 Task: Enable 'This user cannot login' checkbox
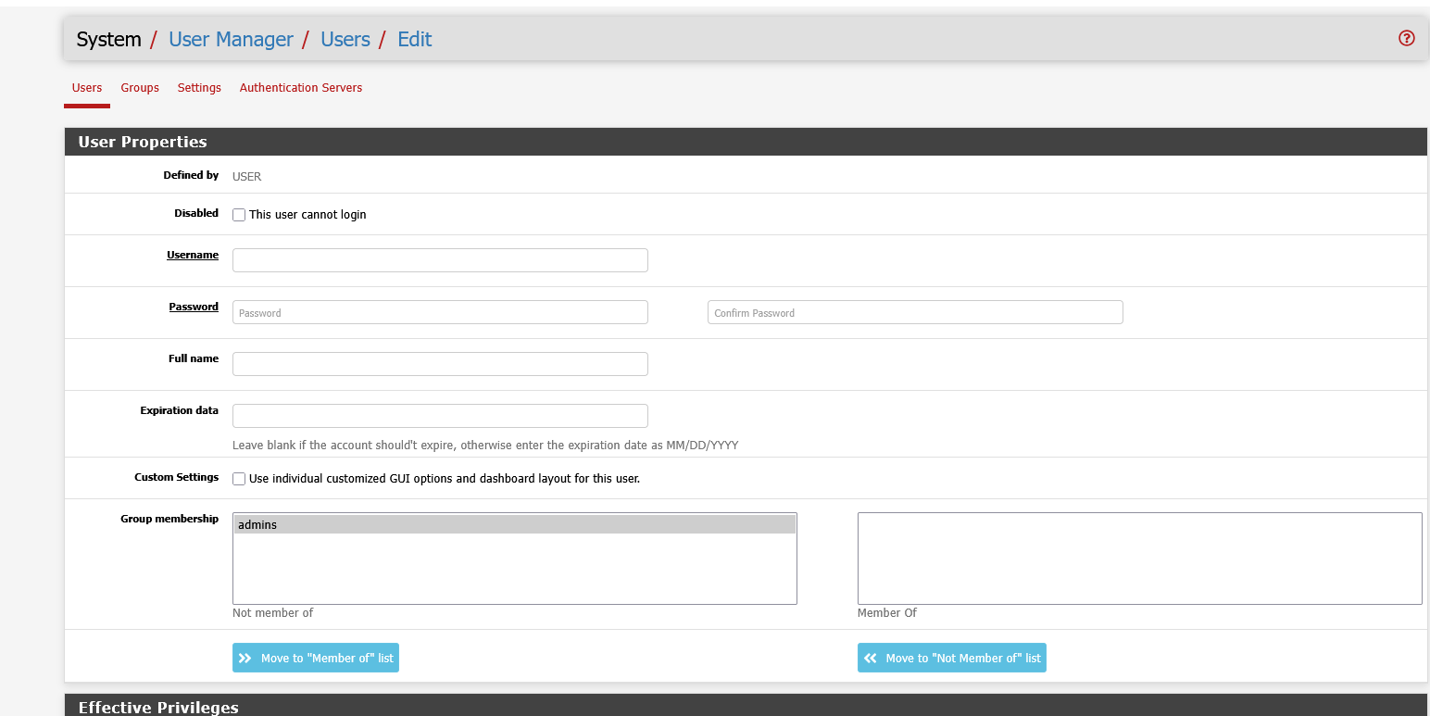point(238,214)
